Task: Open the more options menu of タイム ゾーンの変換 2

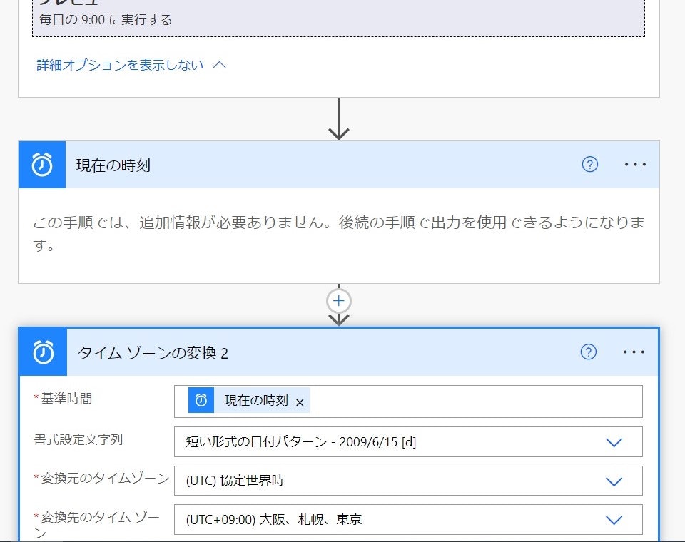Action: (x=634, y=352)
